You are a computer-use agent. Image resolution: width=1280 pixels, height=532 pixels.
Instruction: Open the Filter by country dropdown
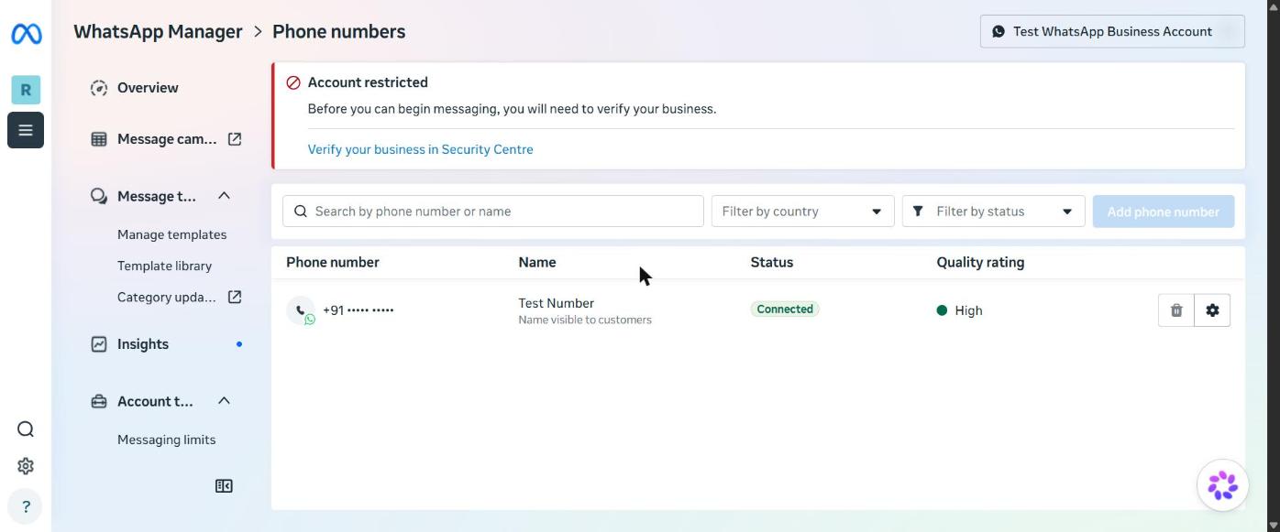click(x=802, y=212)
